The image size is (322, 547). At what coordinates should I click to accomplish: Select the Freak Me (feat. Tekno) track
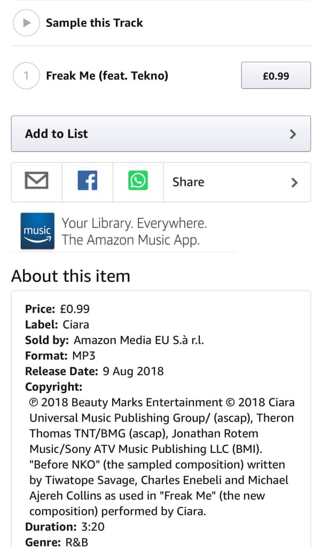tap(107, 76)
